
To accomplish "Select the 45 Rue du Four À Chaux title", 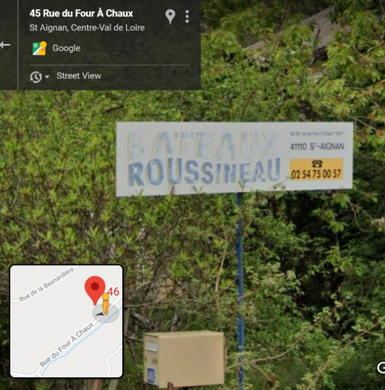I will pyautogui.click(x=81, y=13).
